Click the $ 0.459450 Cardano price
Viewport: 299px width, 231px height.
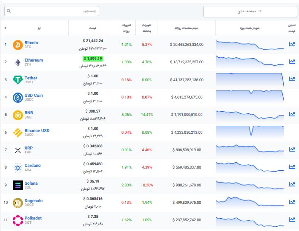click(93, 164)
